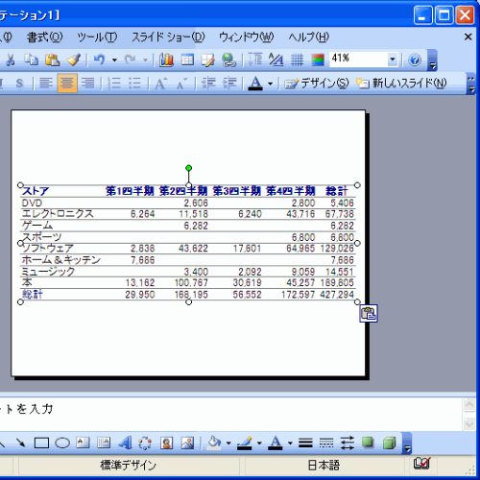Toggle center alignment button

(x=67, y=84)
